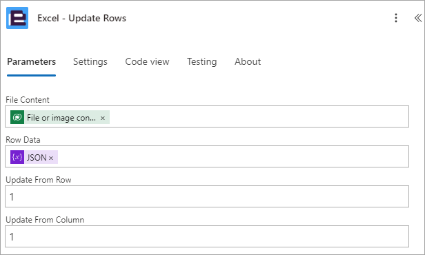Click the Excel connector icon in header

tap(17, 18)
